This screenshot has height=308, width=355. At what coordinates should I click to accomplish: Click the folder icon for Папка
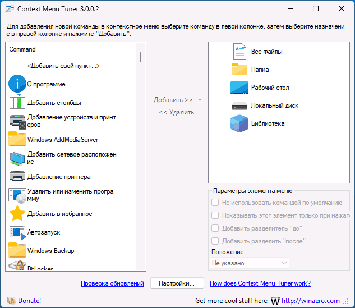click(239, 69)
